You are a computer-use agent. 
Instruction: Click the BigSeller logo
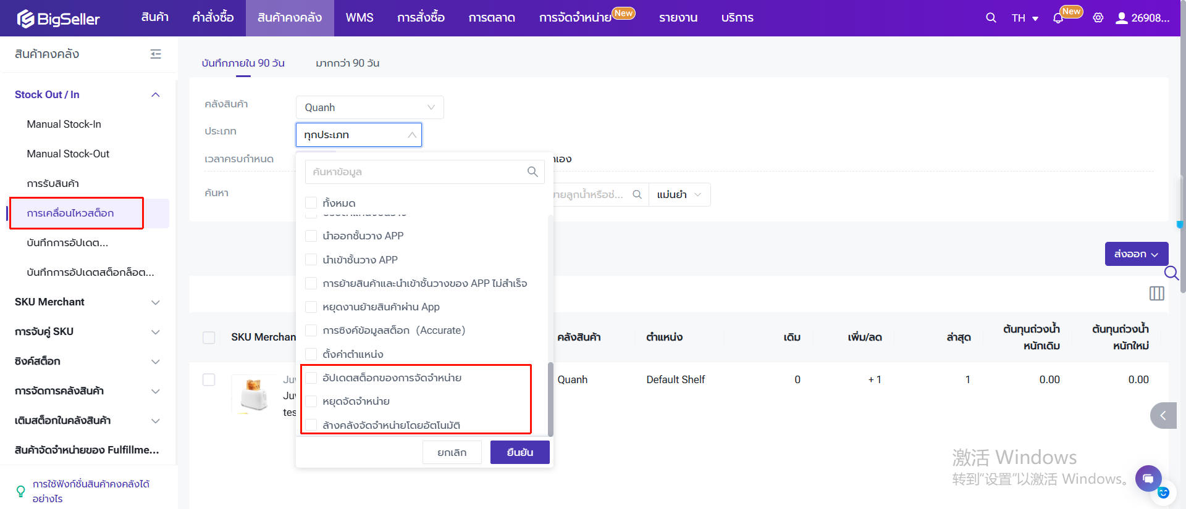click(59, 19)
